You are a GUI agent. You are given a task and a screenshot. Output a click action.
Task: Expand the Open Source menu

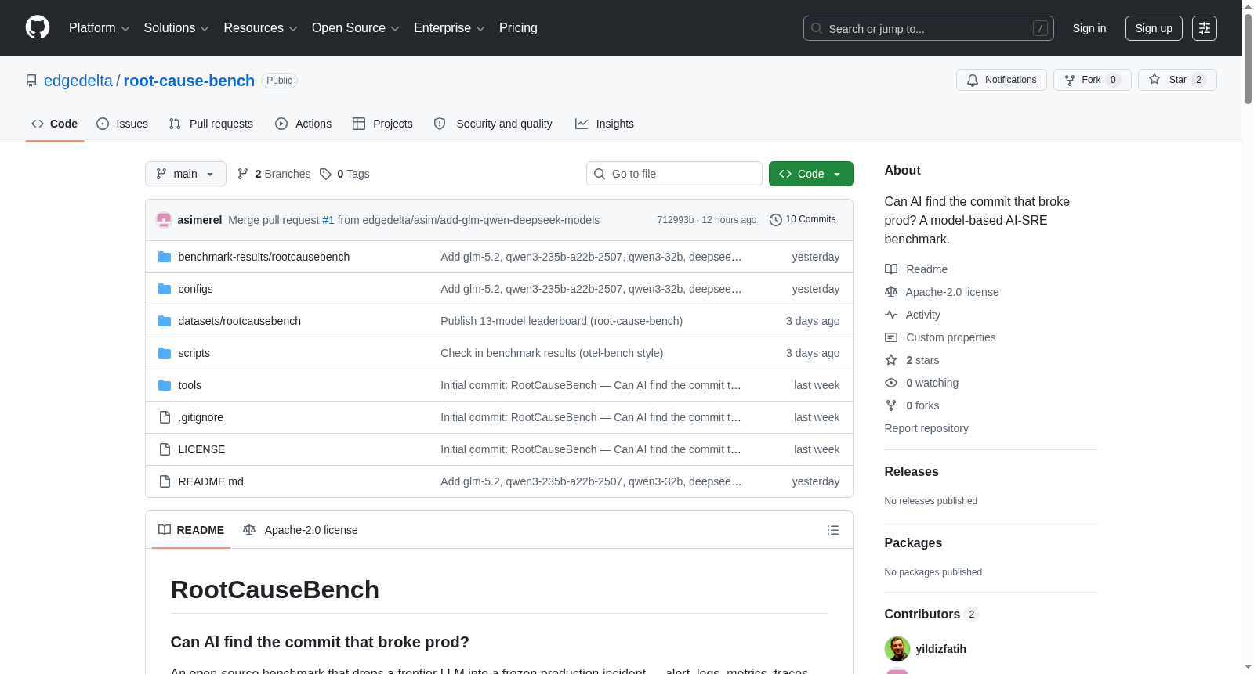[356, 28]
